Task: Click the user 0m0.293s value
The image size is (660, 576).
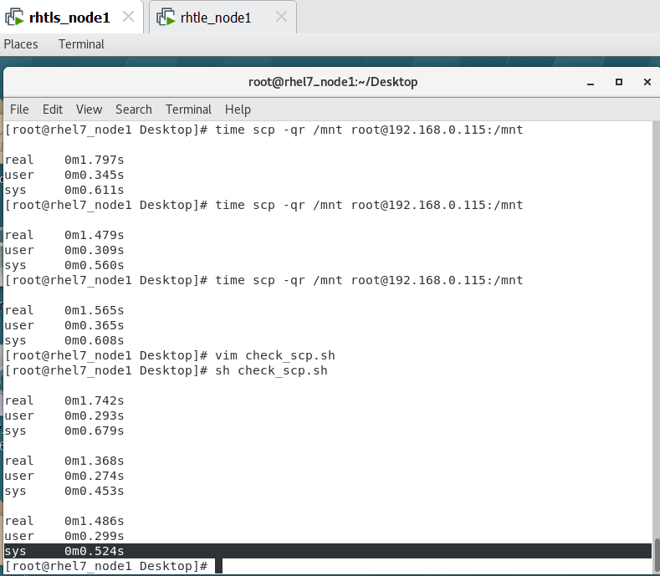Action: 95,416
